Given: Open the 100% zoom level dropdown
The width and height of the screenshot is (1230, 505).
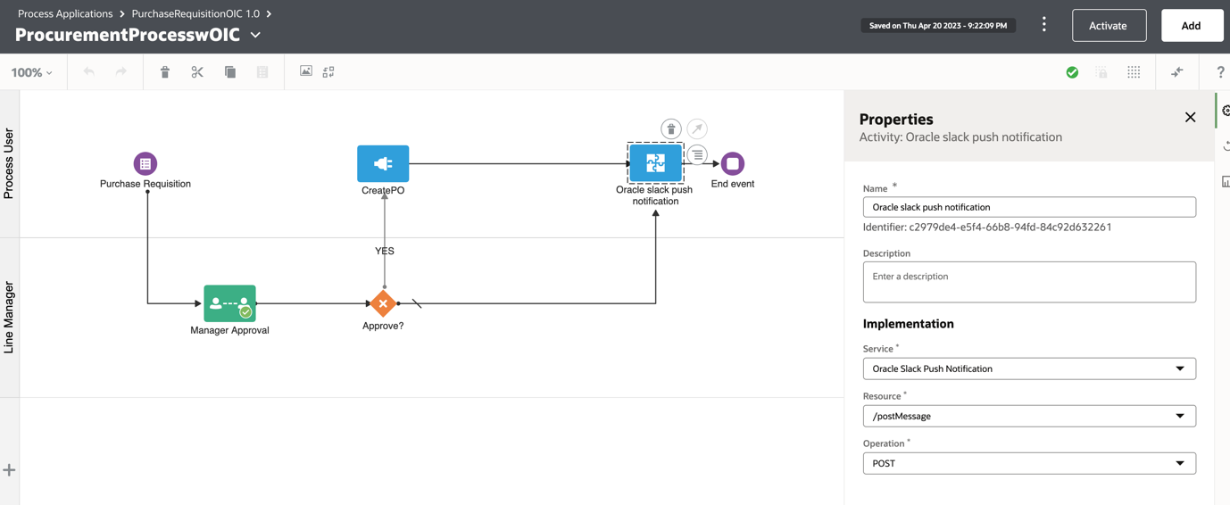Looking at the screenshot, I should (x=31, y=72).
